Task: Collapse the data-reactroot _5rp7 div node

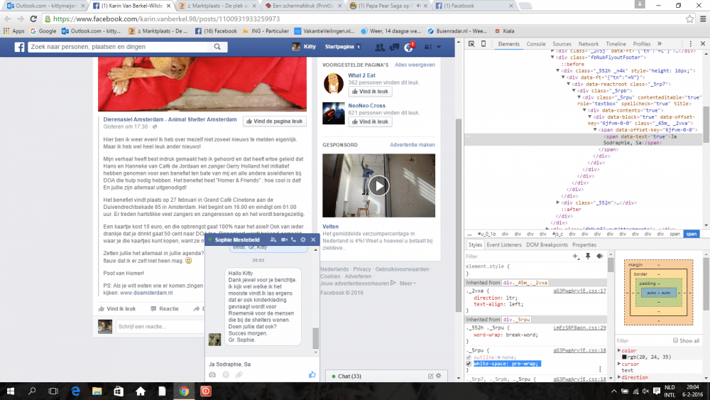Action: tap(569, 85)
